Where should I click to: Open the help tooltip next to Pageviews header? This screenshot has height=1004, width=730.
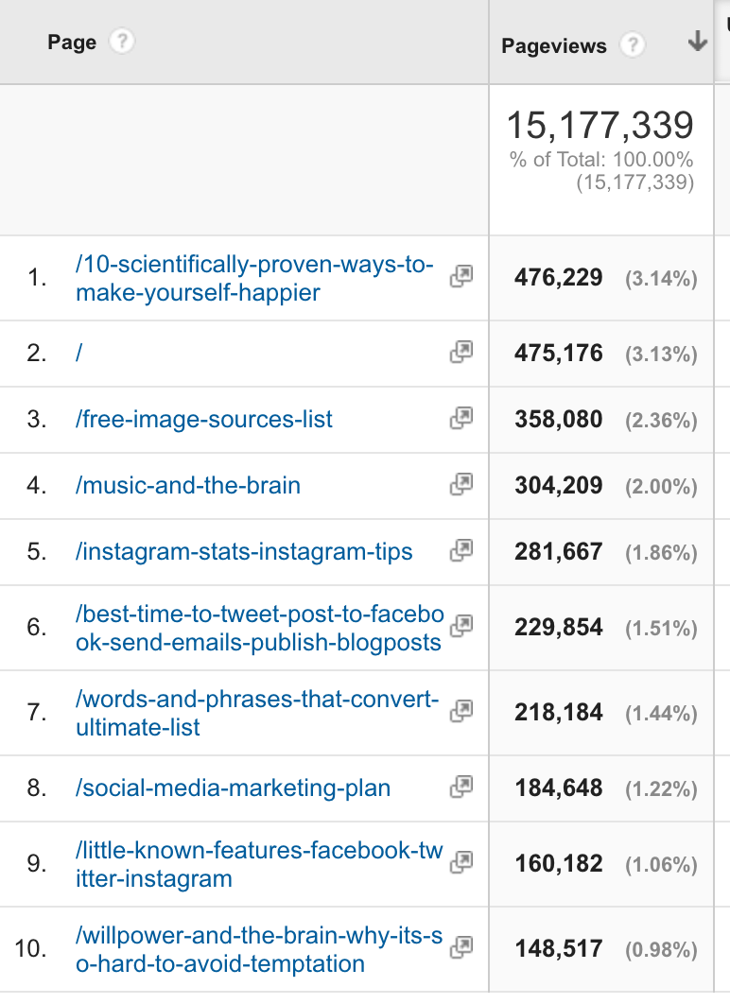click(x=633, y=45)
